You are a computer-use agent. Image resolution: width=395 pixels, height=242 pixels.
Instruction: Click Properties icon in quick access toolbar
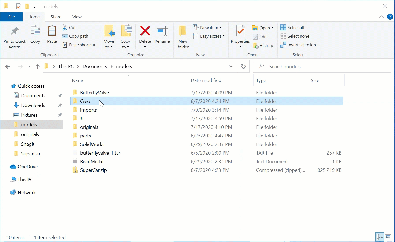[x=19, y=6]
